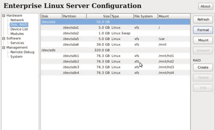215x130 pixels.
Task: Click the 39.0 GB size cell
Action: [x=103, y=45]
